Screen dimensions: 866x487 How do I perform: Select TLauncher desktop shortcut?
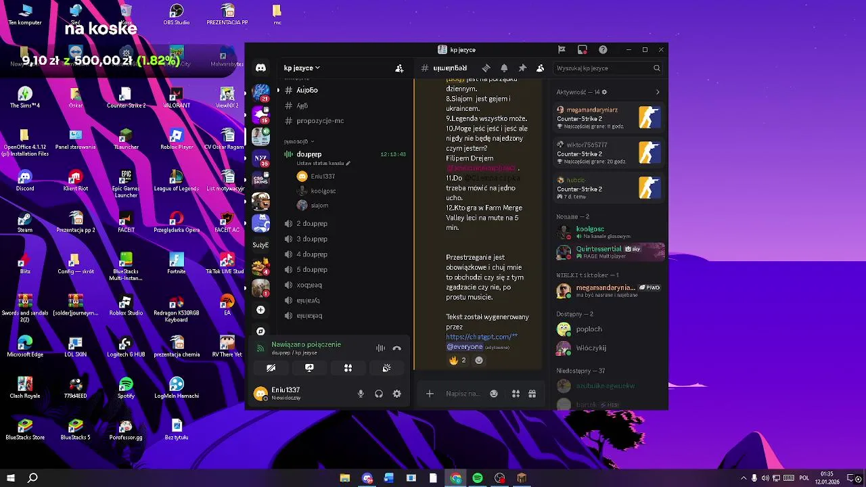pos(126,139)
